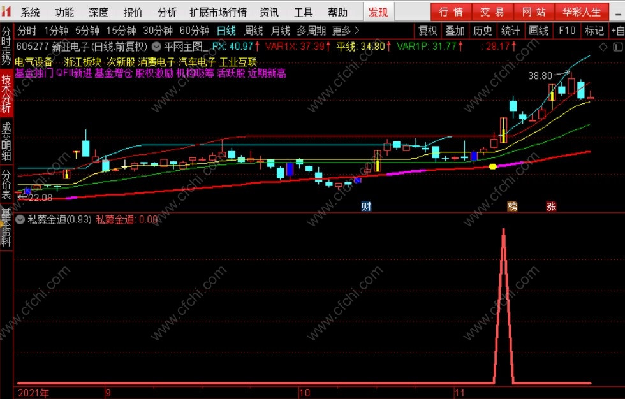
Task: Open the 扩展市场行情 menu
Action: point(218,12)
